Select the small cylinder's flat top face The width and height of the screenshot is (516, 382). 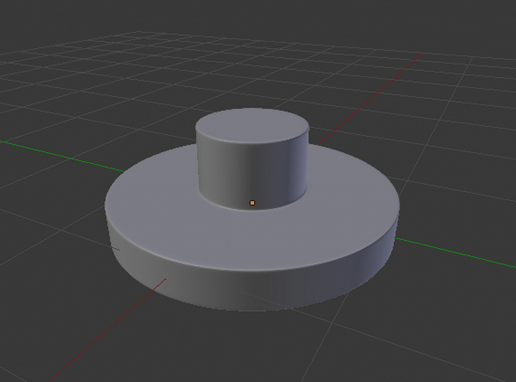tap(252, 126)
